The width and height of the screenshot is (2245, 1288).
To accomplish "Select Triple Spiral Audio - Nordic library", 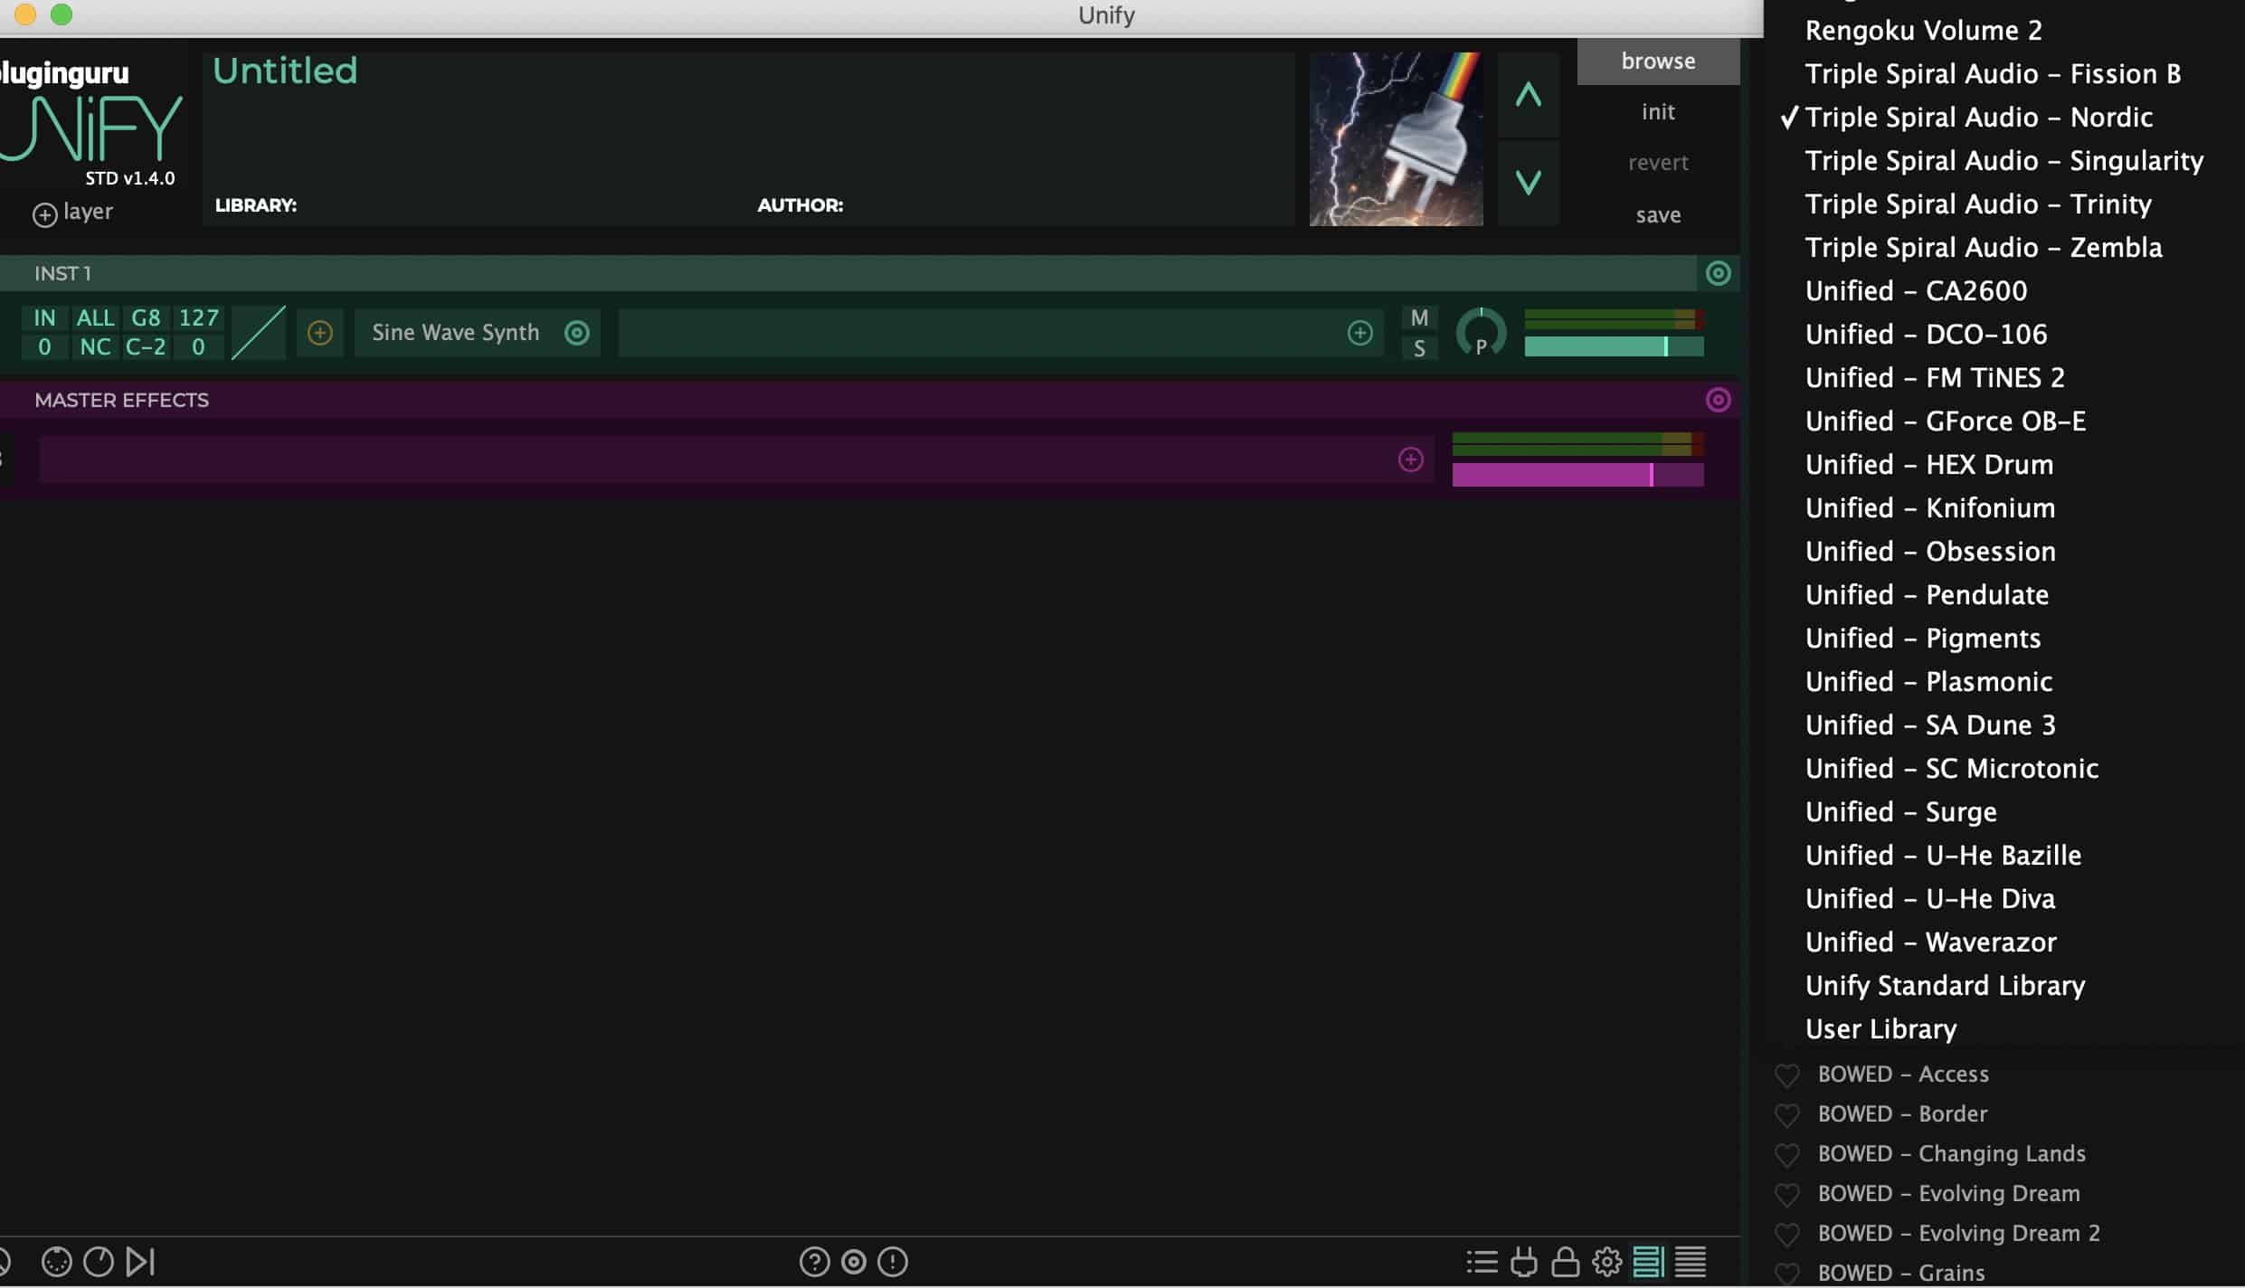I will click(1978, 118).
